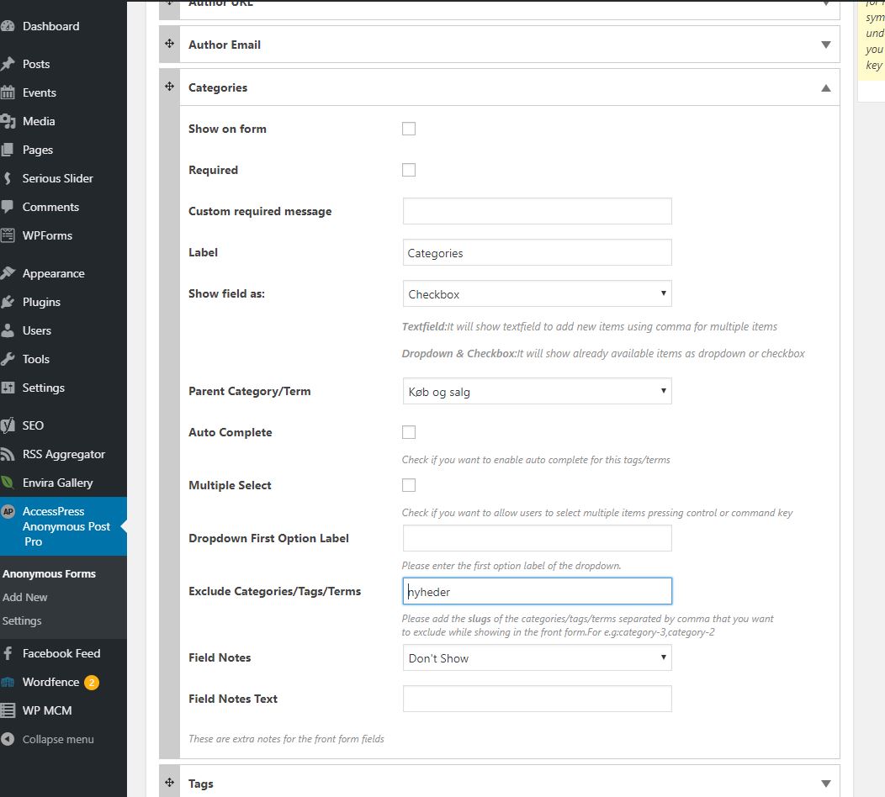Click the Collapse menu arrow icon

coord(8,739)
